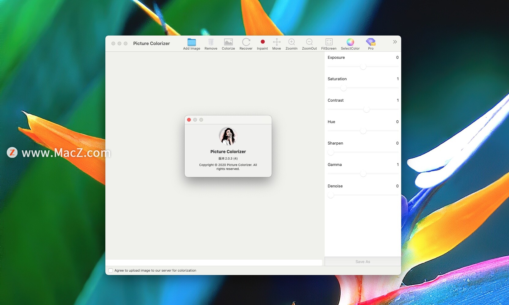Click the version text 2.0.3 (4)

click(228, 158)
